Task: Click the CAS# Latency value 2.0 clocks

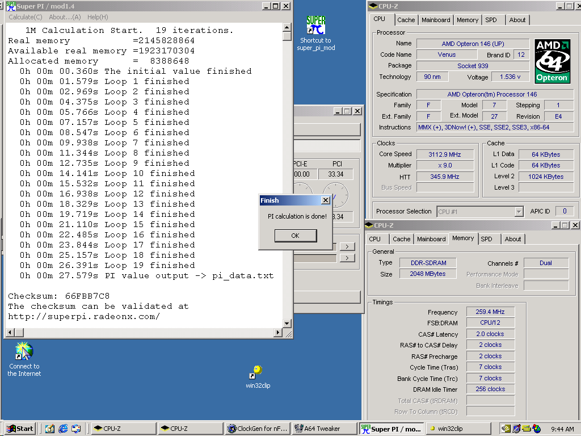Action: [490, 334]
